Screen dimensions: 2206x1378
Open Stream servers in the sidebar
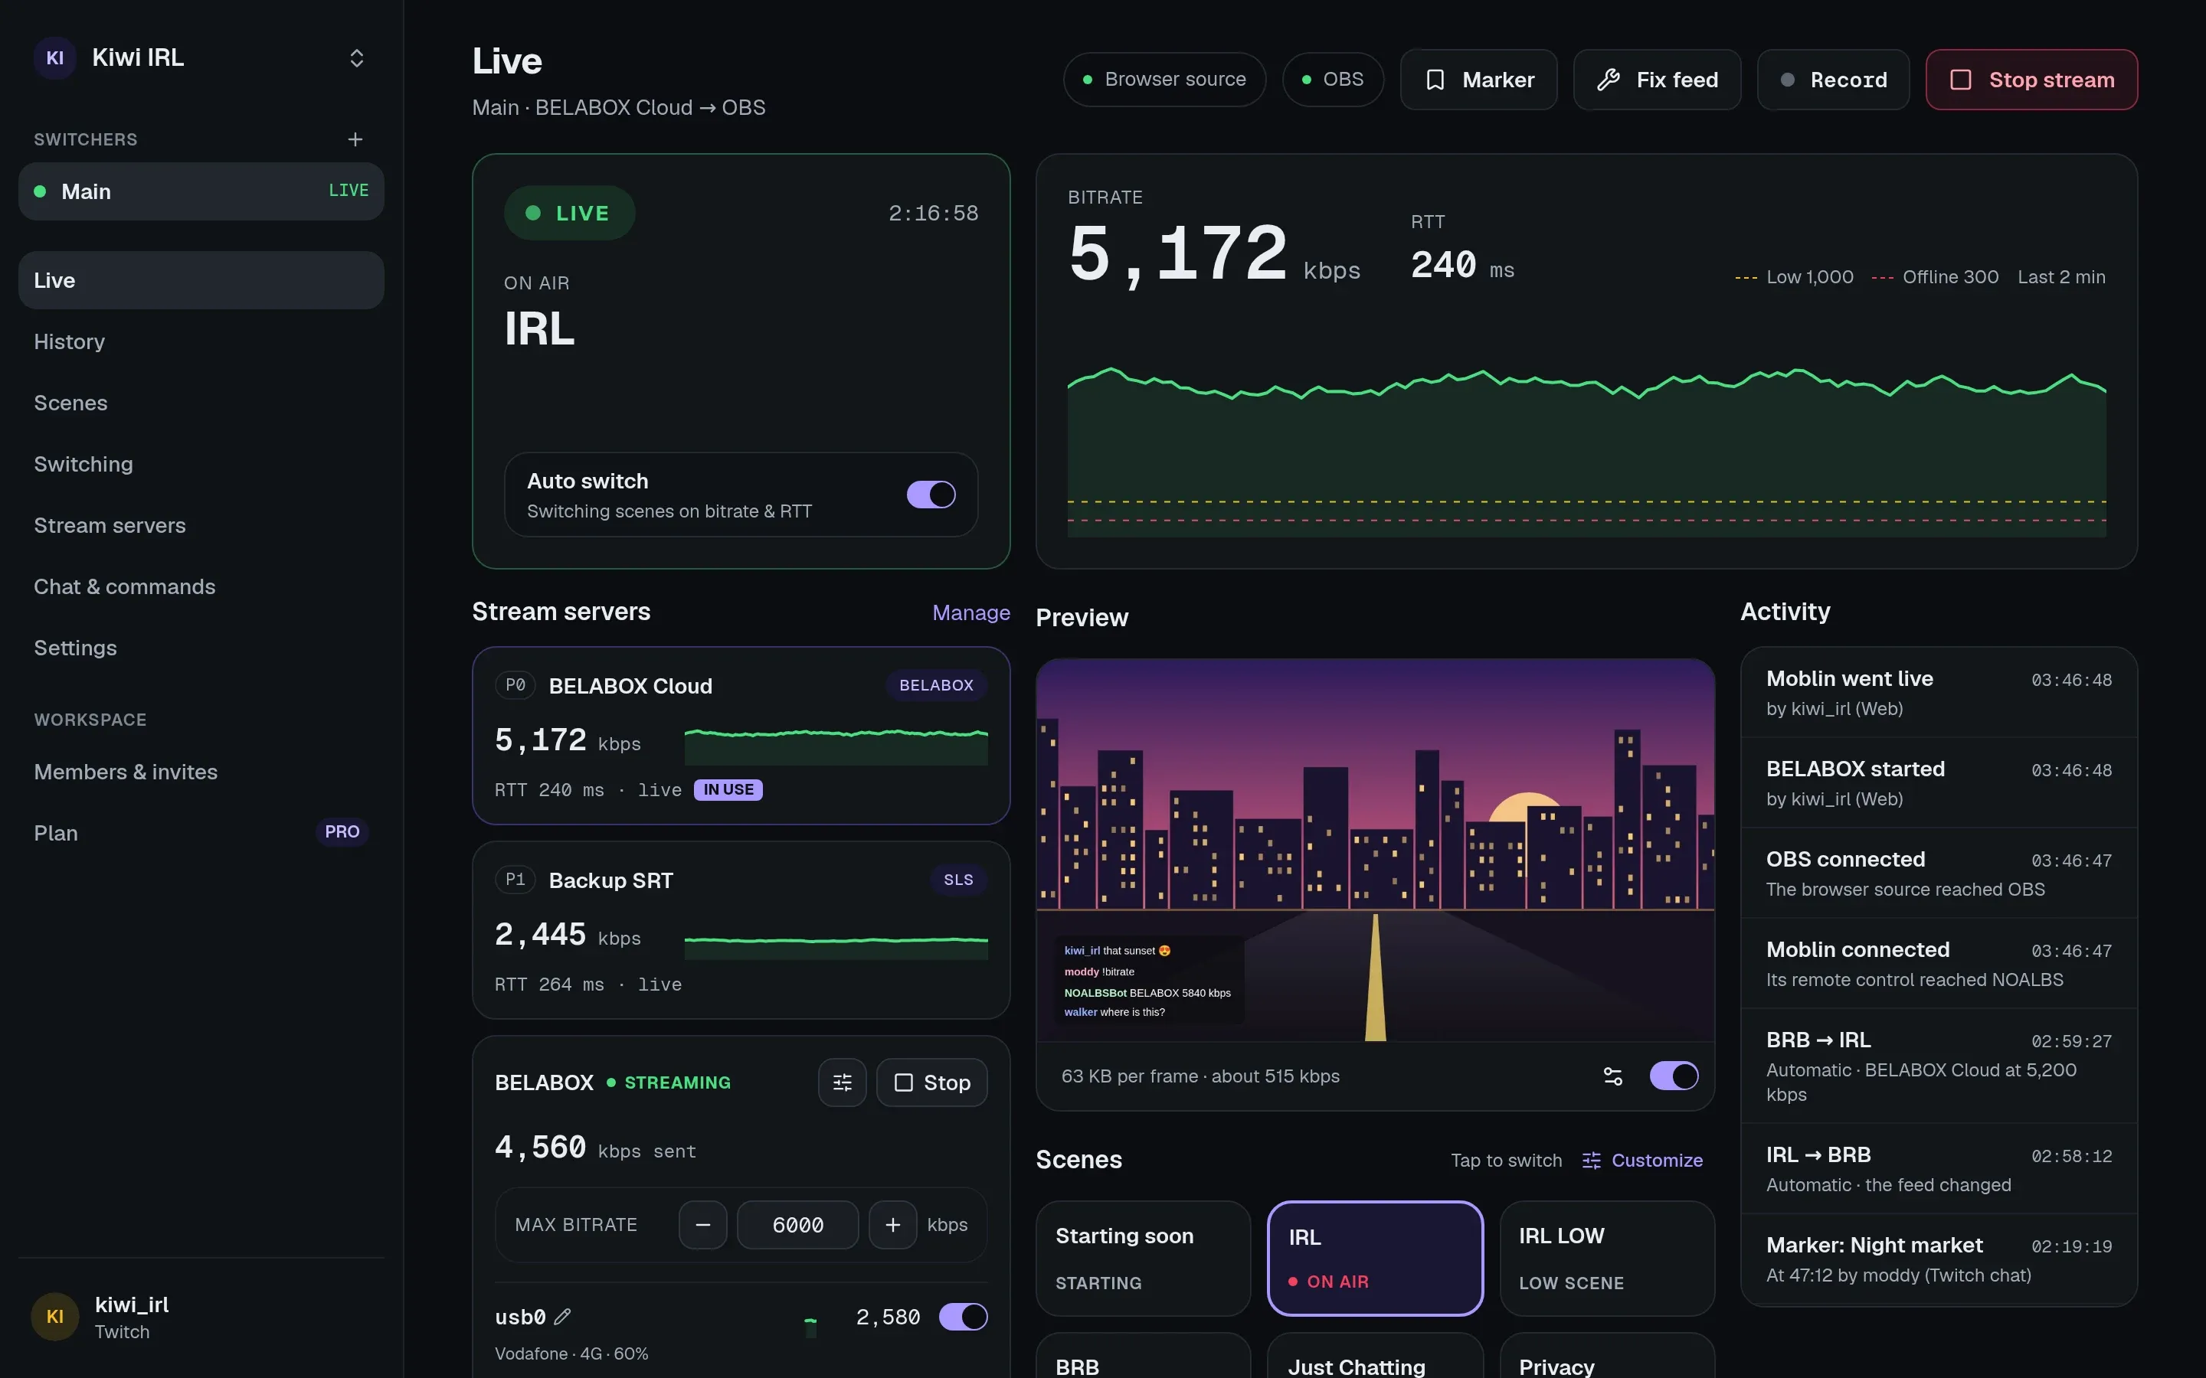(x=201, y=525)
